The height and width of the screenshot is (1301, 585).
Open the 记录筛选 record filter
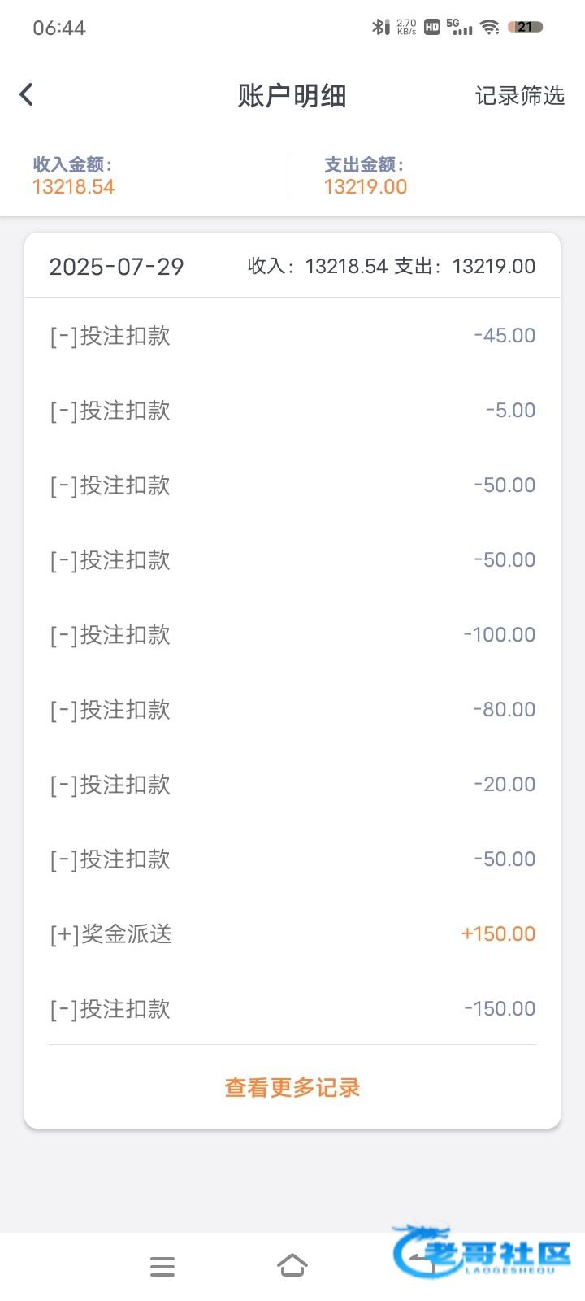519,96
